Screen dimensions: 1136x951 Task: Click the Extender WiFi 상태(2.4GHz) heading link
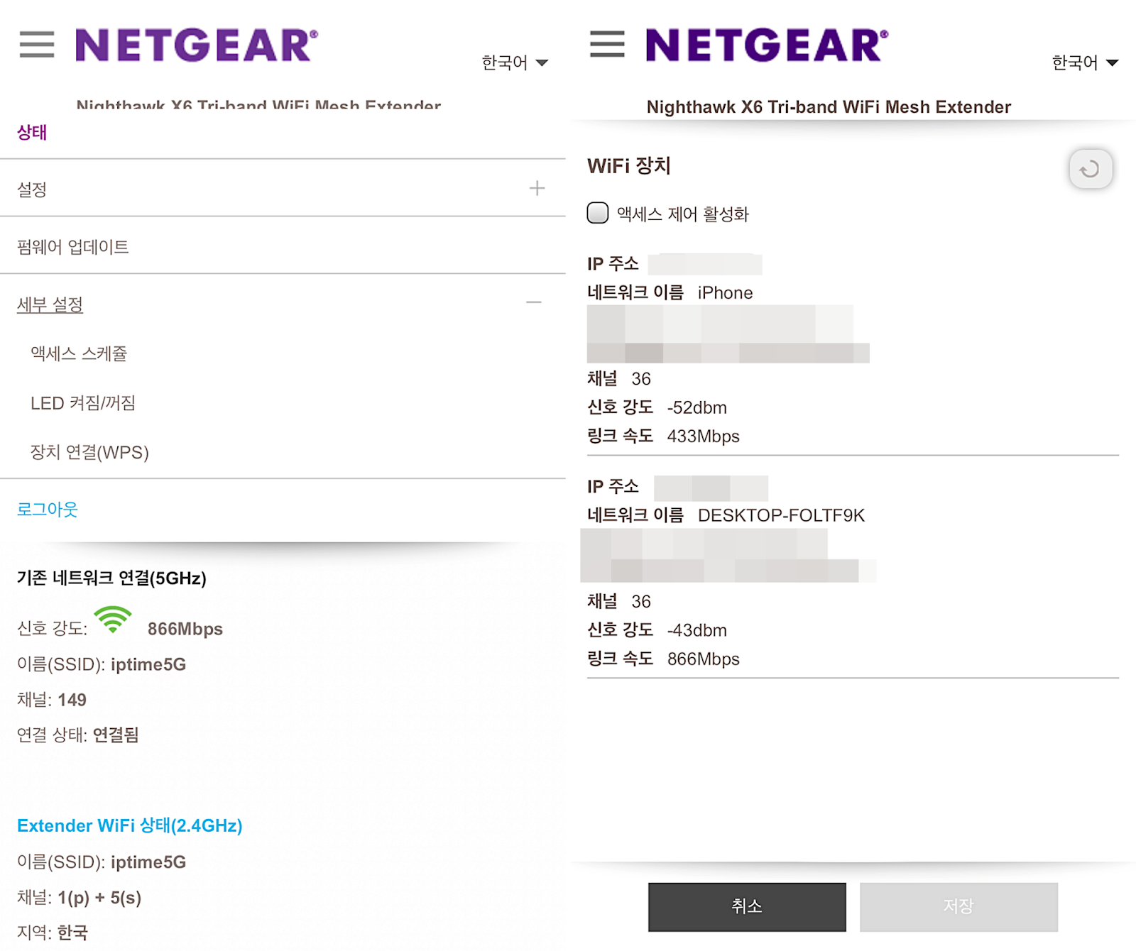pyautogui.click(x=130, y=825)
